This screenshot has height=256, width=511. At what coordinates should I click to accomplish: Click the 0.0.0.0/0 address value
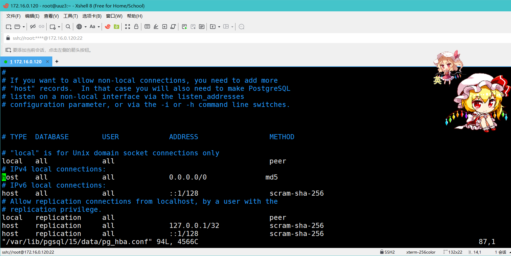(188, 177)
